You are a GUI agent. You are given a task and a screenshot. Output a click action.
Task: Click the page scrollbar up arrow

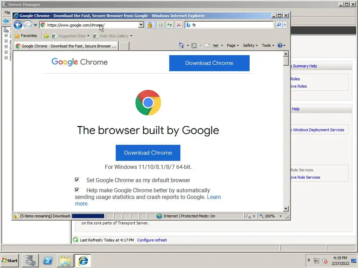click(x=286, y=54)
